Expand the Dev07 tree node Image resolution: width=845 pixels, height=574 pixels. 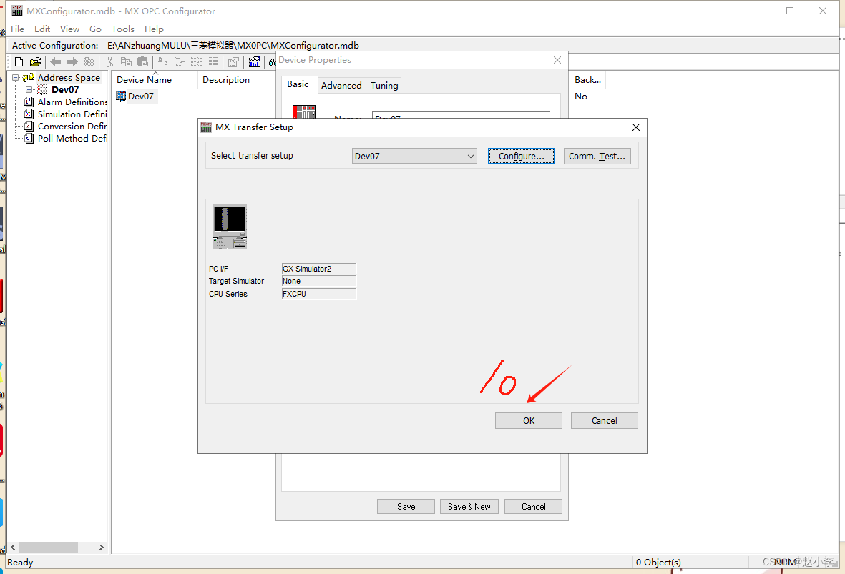(29, 89)
